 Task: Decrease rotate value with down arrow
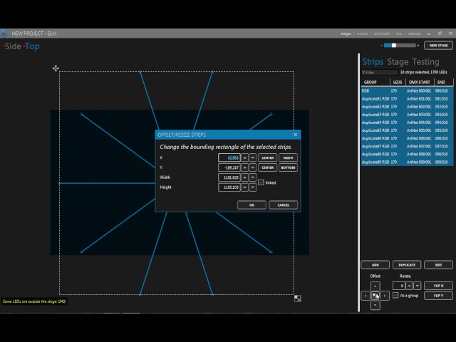point(418,286)
